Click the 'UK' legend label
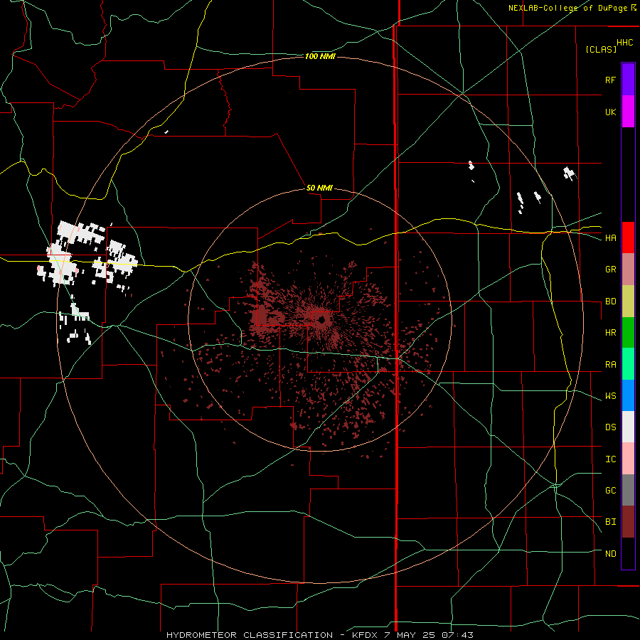 (610, 112)
